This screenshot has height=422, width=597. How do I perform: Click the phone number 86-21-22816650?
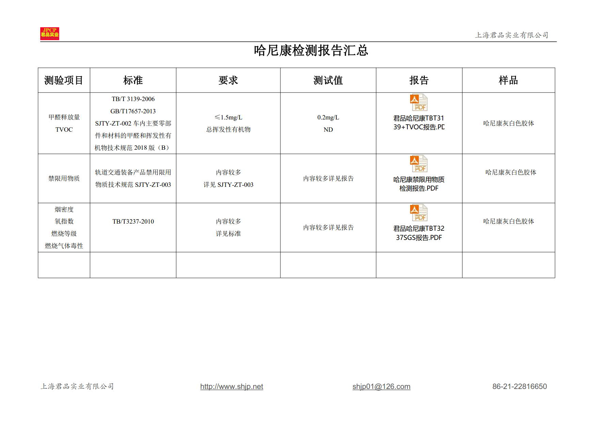pos(519,387)
